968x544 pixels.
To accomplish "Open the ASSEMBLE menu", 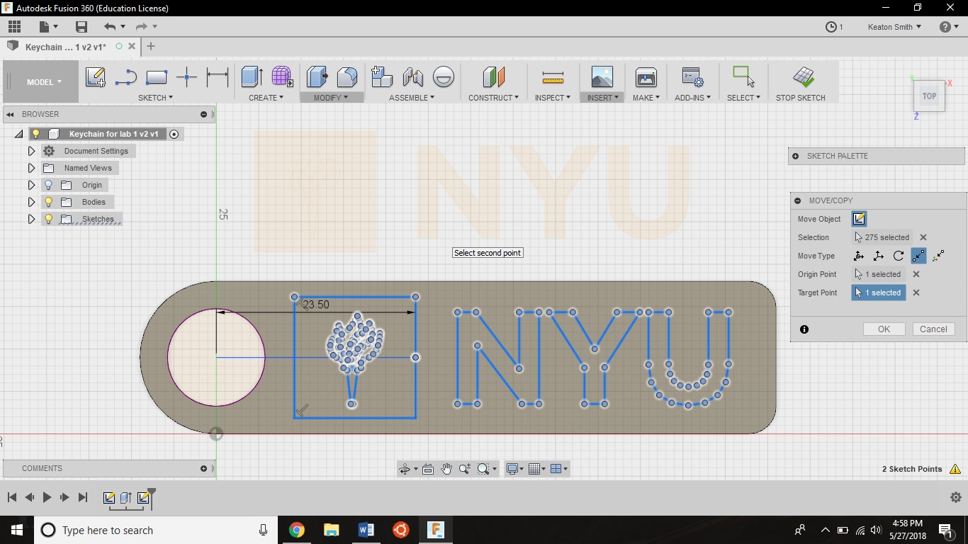I will [x=412, y=98].
